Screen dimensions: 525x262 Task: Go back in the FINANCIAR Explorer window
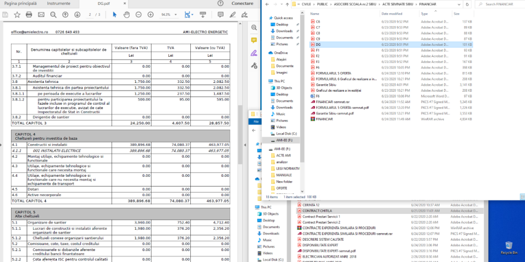[x=266, y=4]
